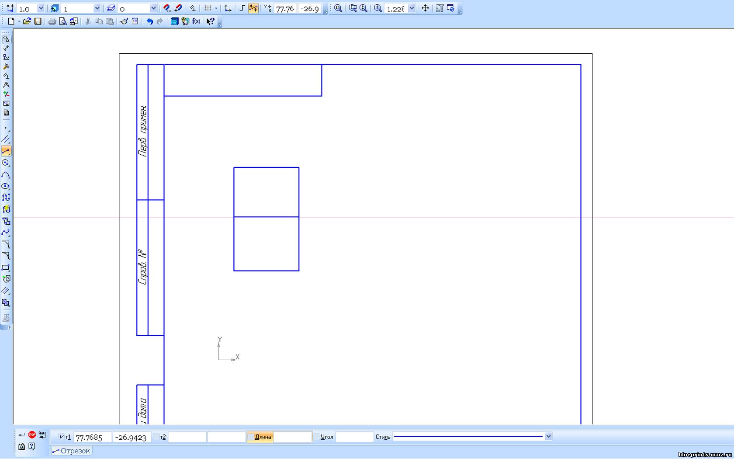Click the red STOP command icon
Viewport: 734px width, 459px height.
click(32, 435)
